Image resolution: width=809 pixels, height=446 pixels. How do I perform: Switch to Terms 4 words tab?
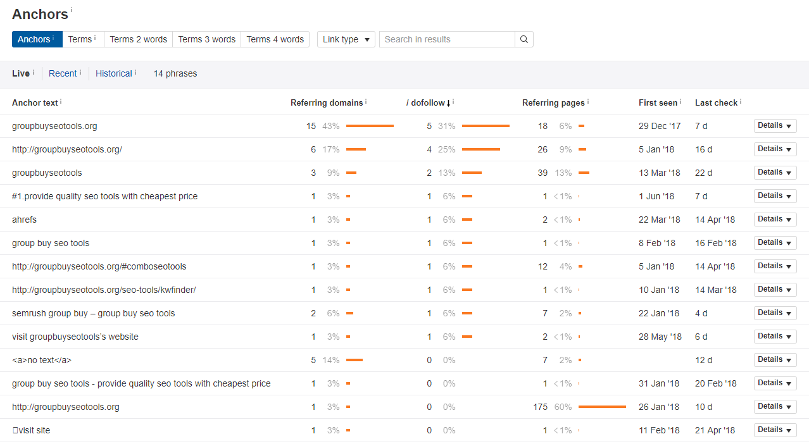coord(275,39)
